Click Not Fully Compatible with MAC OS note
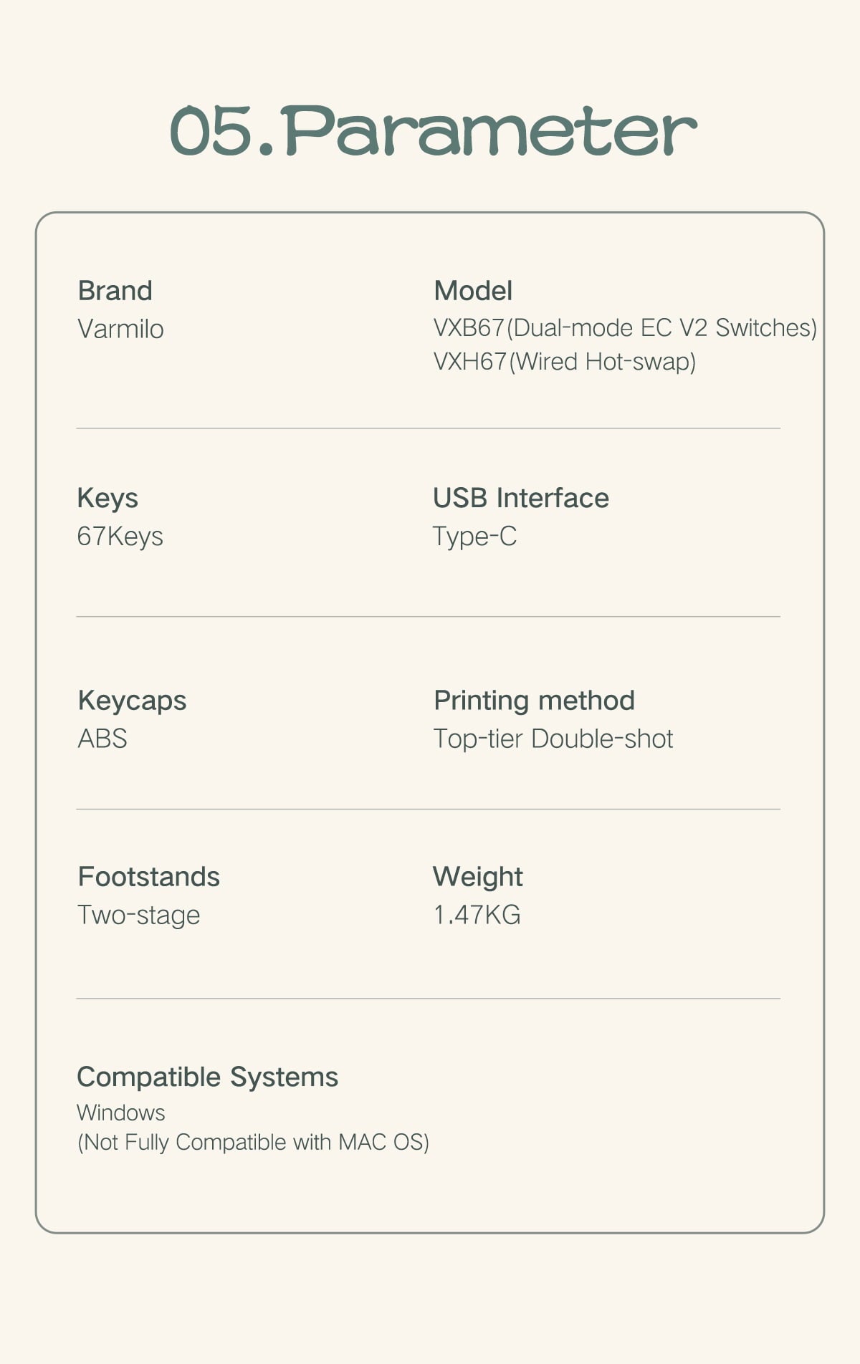Viewport: 860px width, 1364px height. pyautogui.click(x=253, y=1142)
